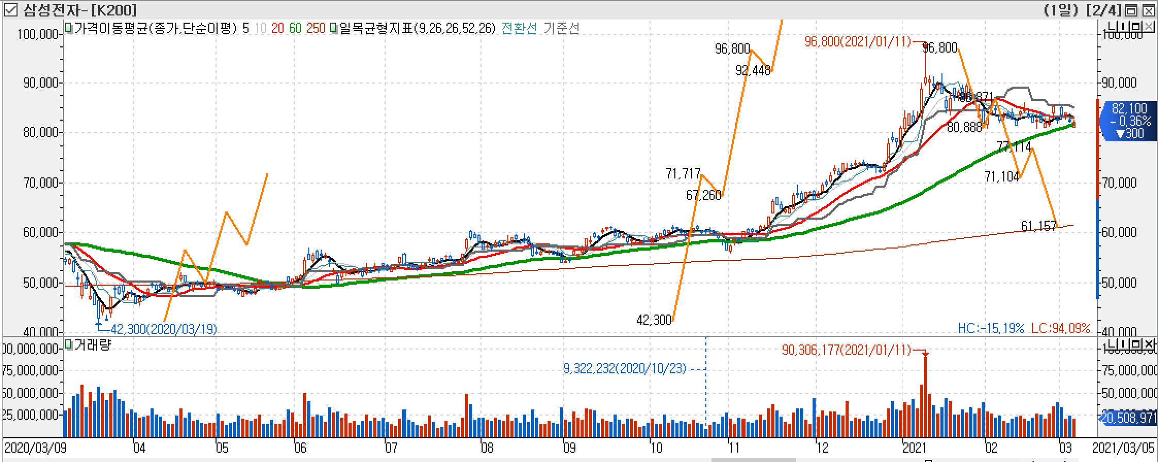Select the 10-day moving average legend
Screen dimensions: 1158x462
[x=261, y=28]
